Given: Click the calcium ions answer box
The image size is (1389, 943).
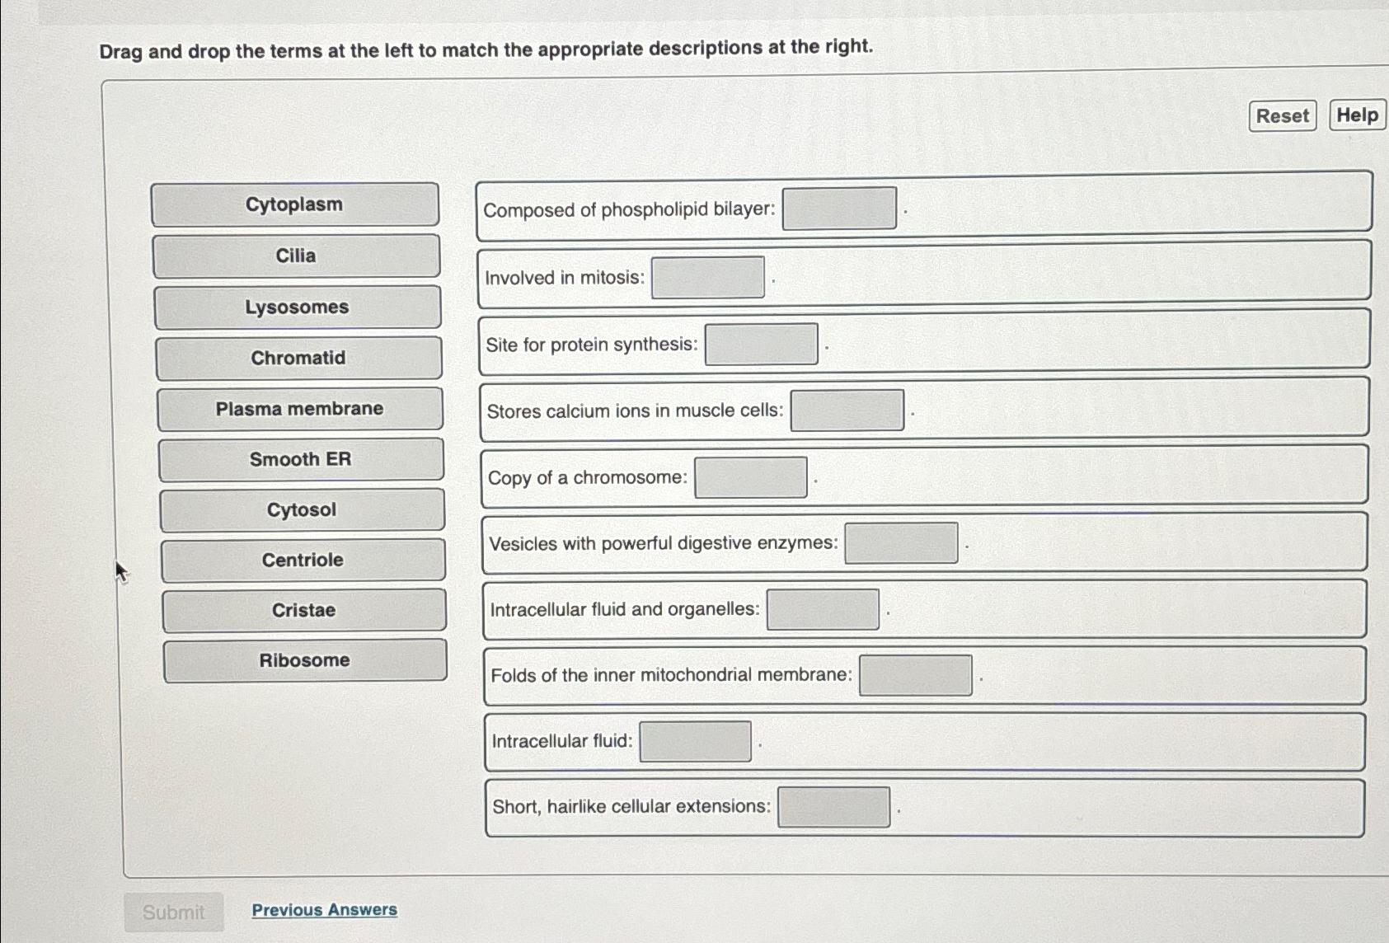Looking at the screenshot, I should (x=847, y=410).
